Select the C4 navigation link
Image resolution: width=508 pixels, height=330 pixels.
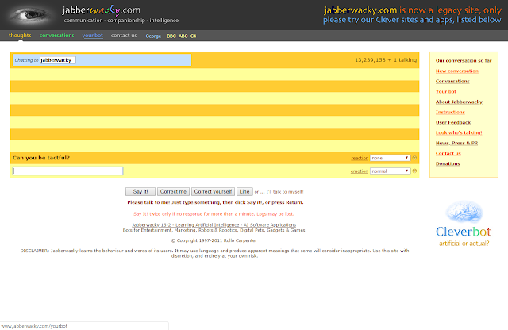click(x=193, y=36)
